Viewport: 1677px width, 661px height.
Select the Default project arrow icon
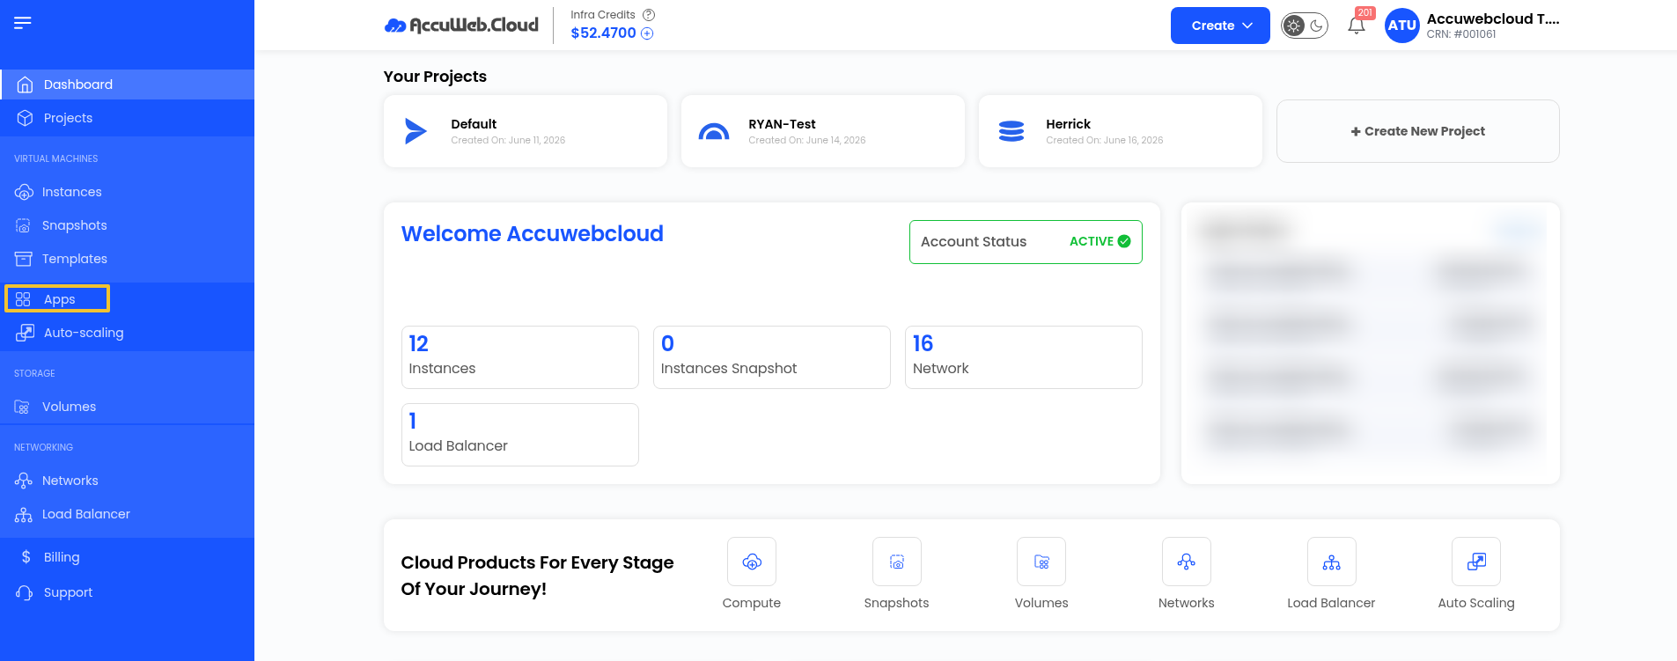point(416,131)
